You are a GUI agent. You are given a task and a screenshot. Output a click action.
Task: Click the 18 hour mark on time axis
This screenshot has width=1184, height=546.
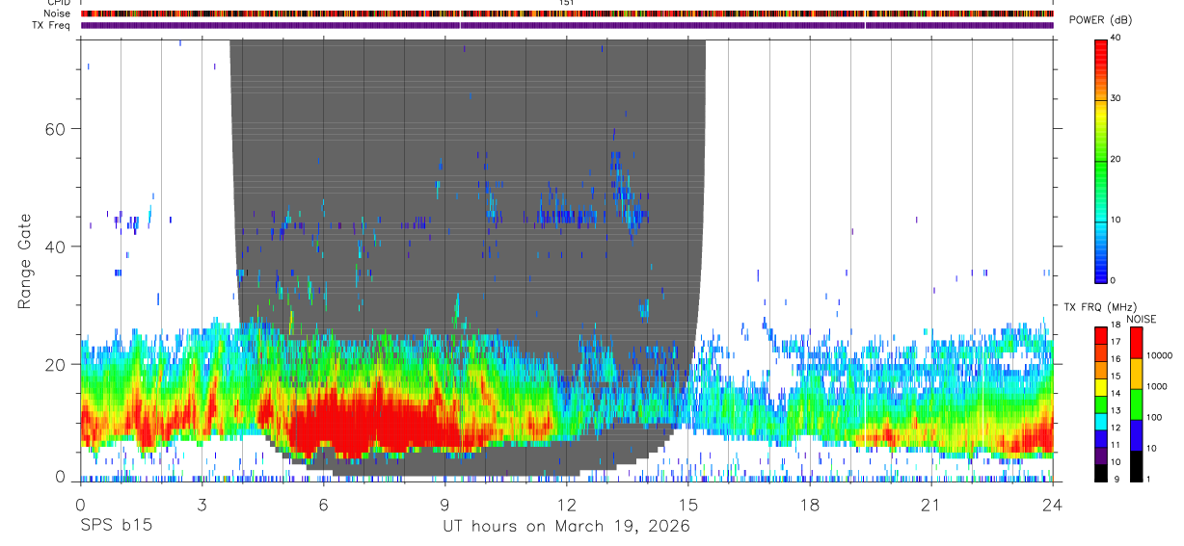(809, 504)
